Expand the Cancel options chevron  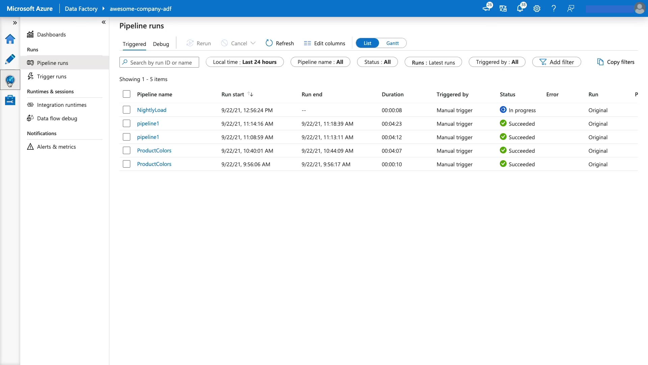pyautogui.click(x=253, y=43)
